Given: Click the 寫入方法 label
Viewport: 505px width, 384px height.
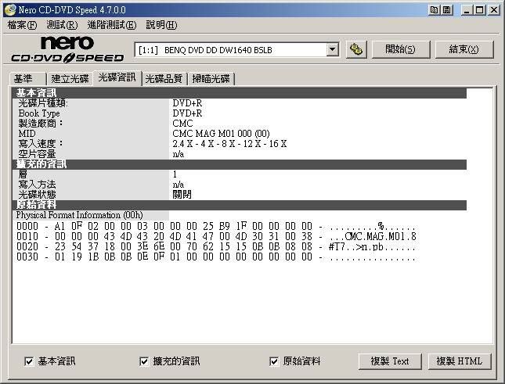Looking at the screenshot, I should tap(37, 185).
